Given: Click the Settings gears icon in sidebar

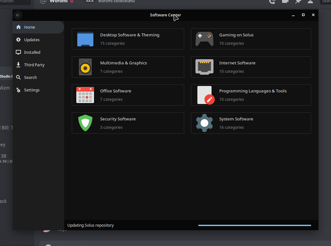Looking at the screenshot, I should pos(19,90).
